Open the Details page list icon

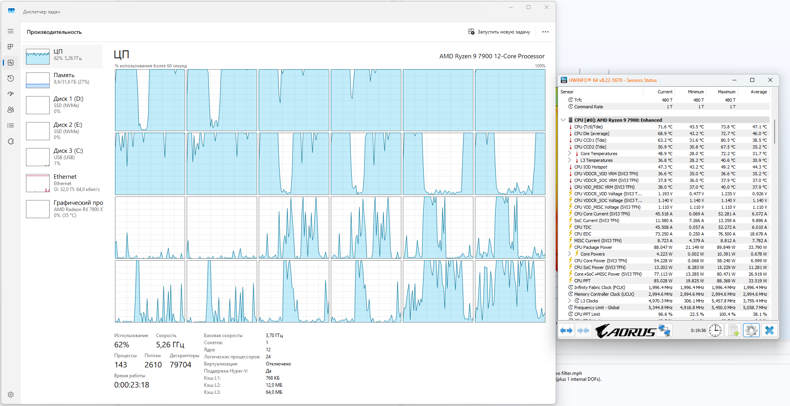11,126
